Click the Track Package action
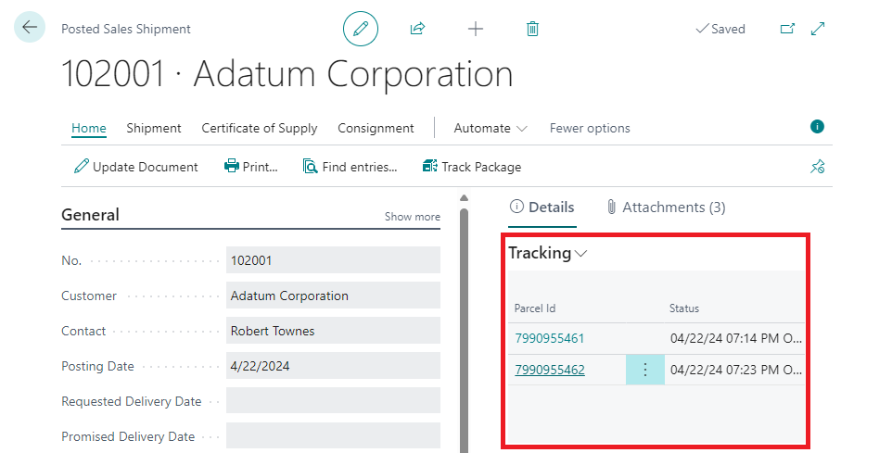Viewport: 892px width, 453px height. tap(471, 167)
